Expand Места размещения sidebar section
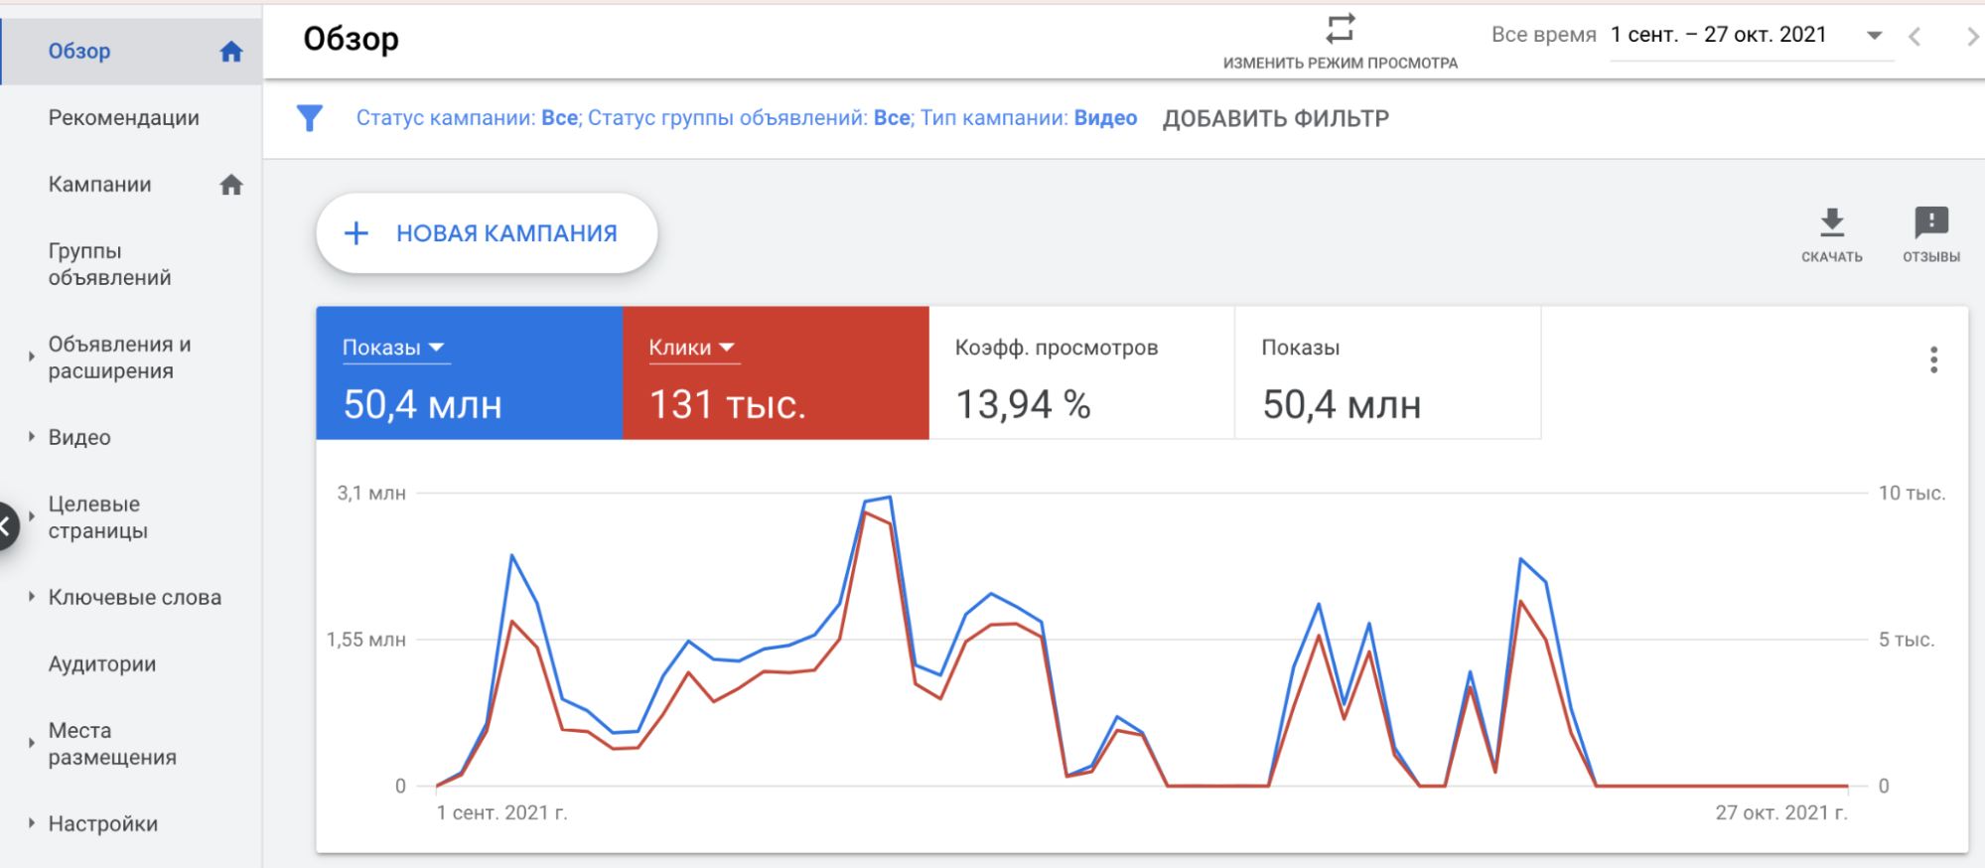The image size is (1985, 868). point(32,743)
